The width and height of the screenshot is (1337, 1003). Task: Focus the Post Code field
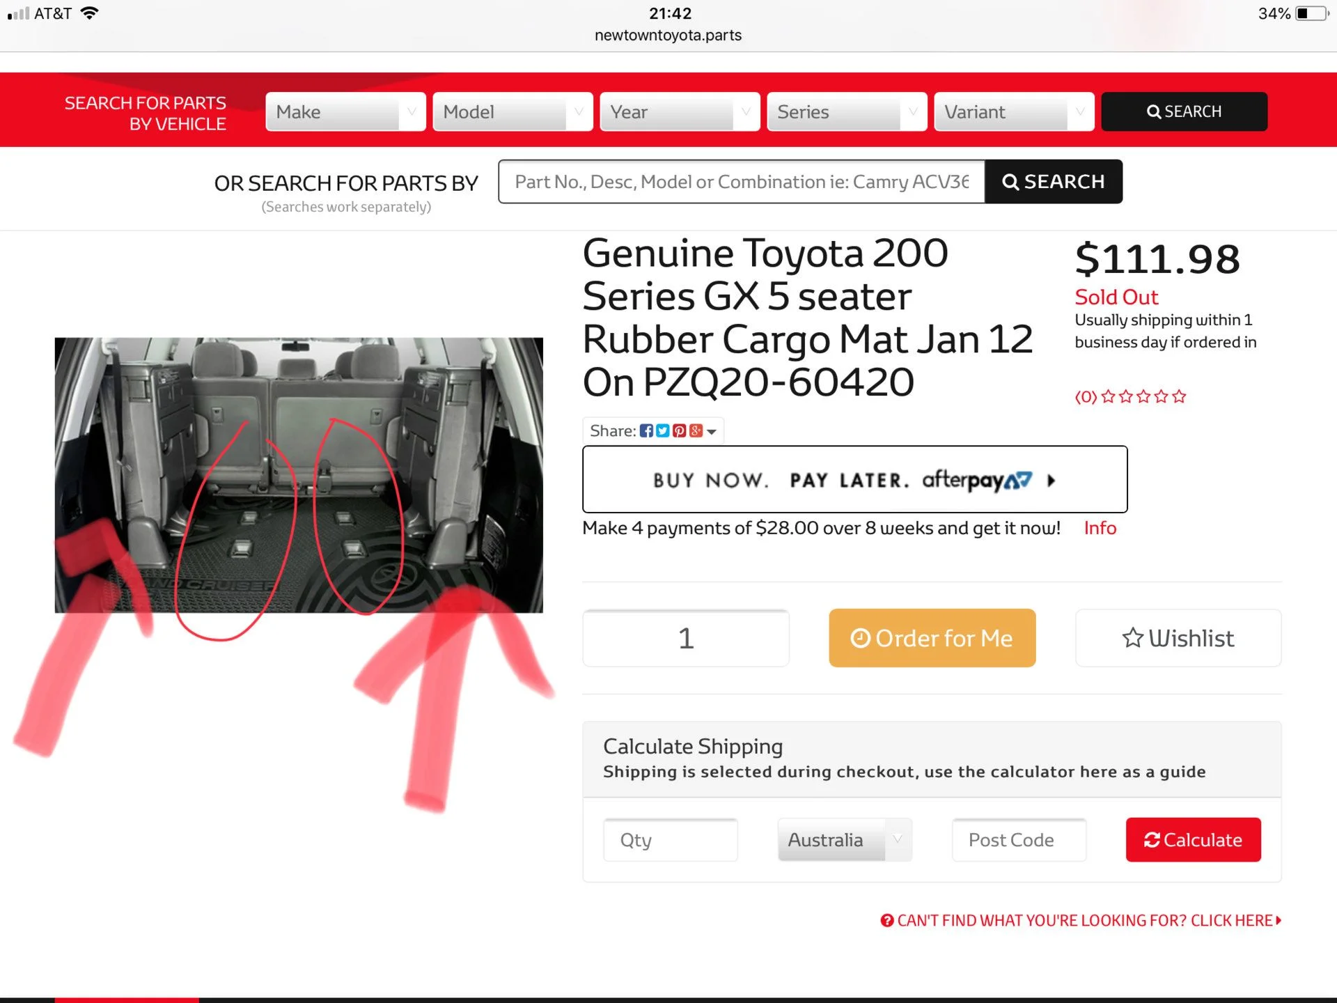(x=1019, y=839)
